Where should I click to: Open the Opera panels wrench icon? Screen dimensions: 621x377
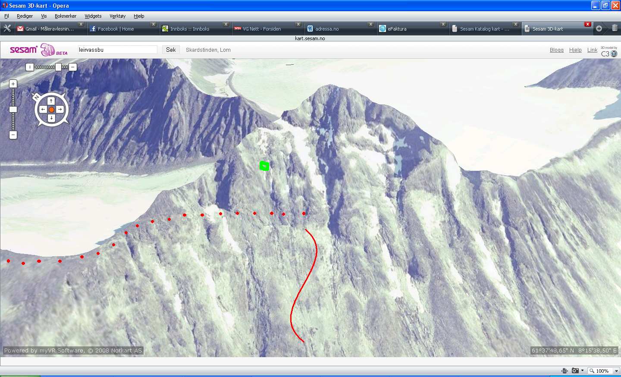7,28
